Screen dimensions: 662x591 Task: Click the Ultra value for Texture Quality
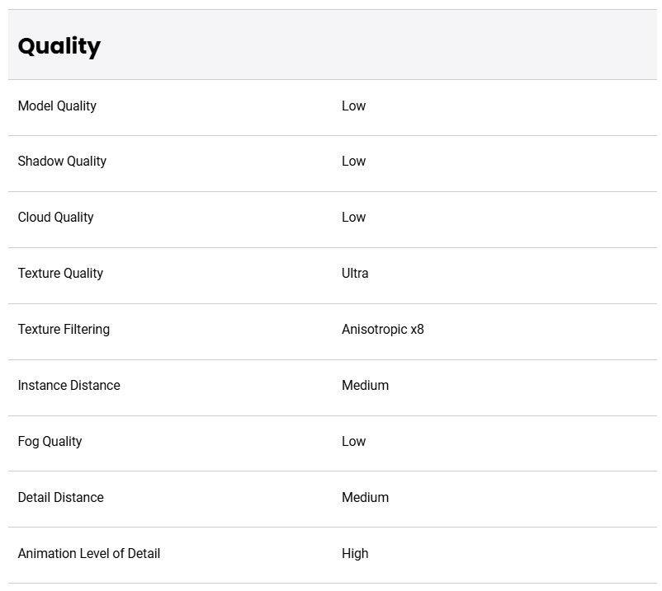click(355, 273)
